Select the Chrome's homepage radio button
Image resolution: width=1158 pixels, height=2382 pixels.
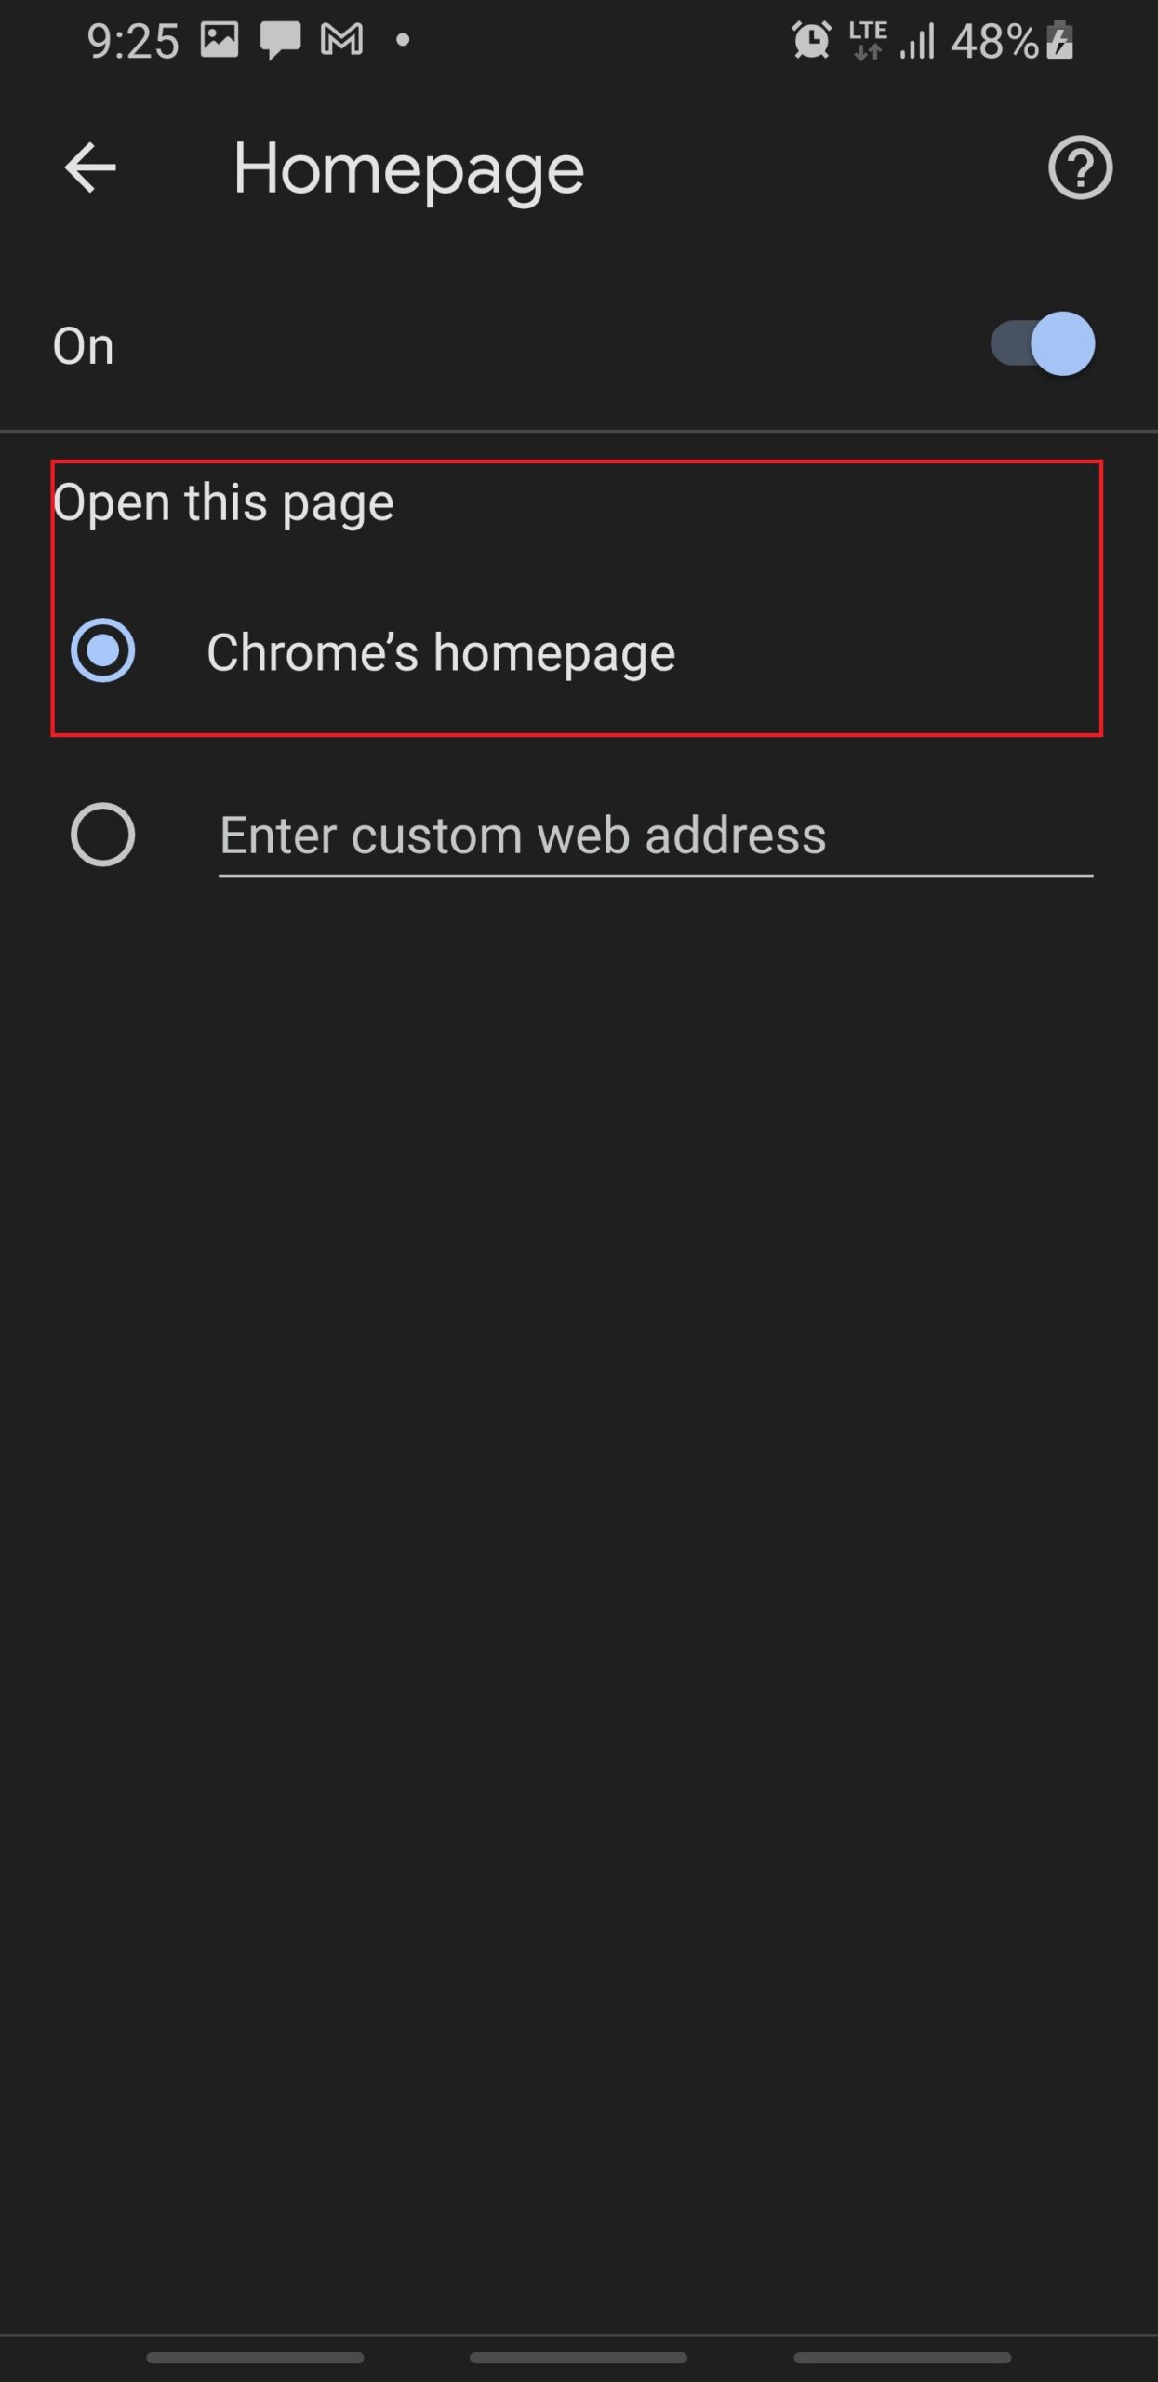(103, 650)
